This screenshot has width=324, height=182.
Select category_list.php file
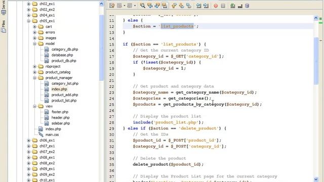coord(65,83)
